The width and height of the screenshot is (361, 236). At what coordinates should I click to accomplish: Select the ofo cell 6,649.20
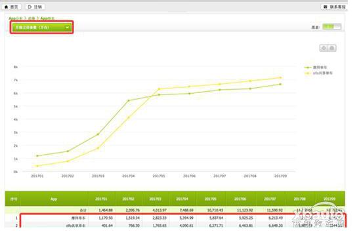click(276, 226)
